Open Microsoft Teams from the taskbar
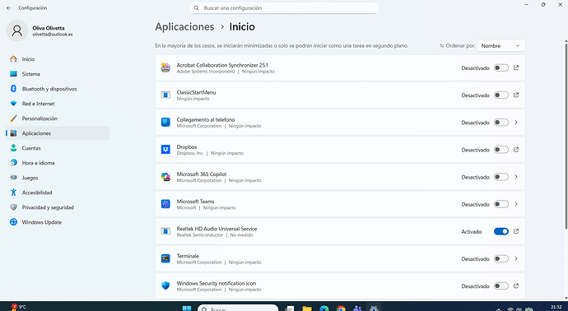 357,309
